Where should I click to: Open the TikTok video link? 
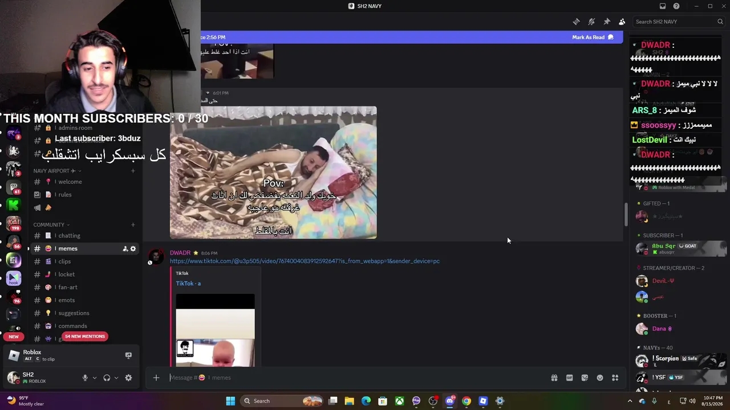point(305,261)
